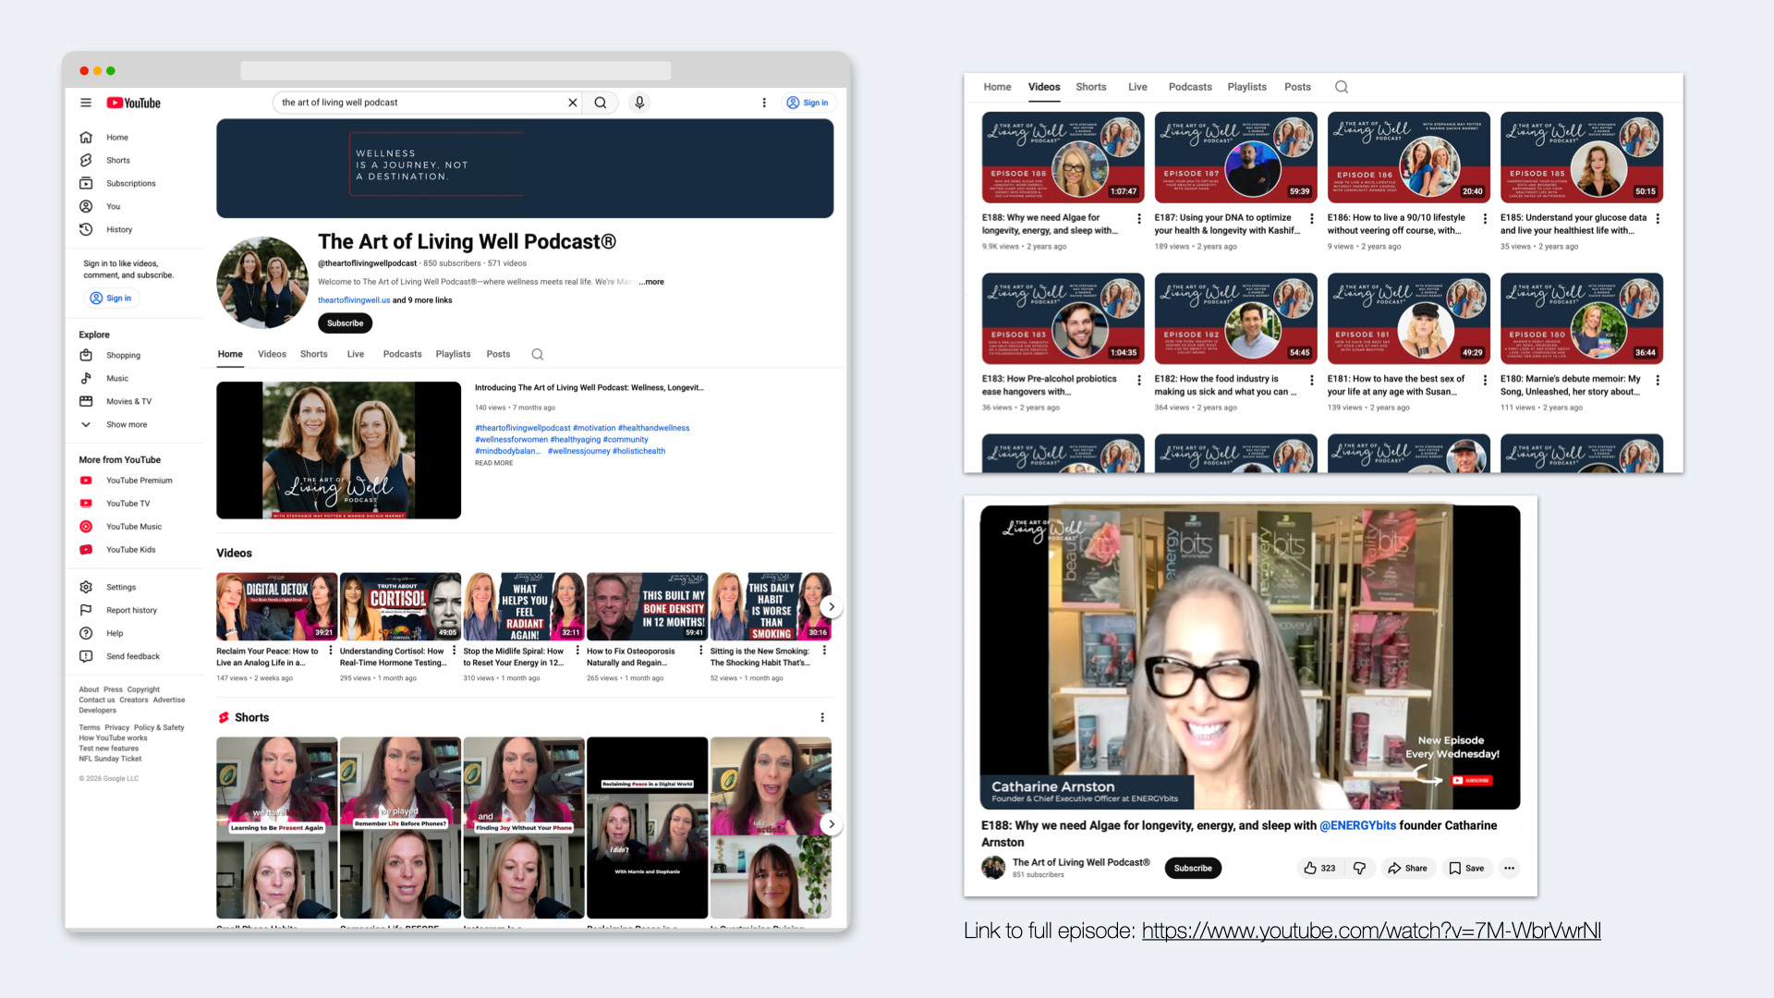Switch to the Podcasts channel tab

tap(402, 355)
